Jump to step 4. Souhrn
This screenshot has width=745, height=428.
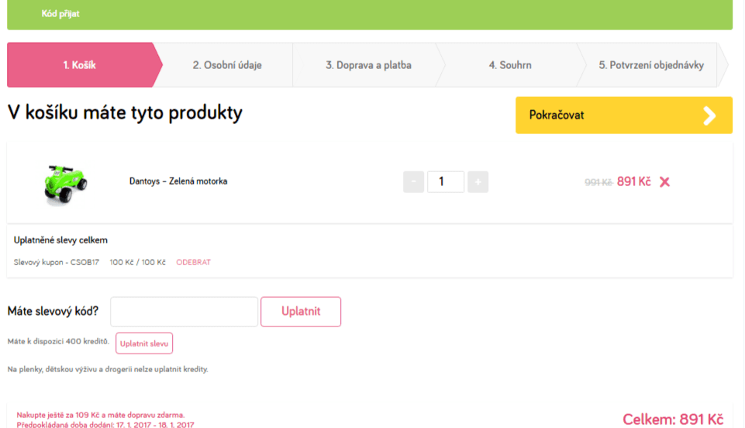(x=510, y=65)
